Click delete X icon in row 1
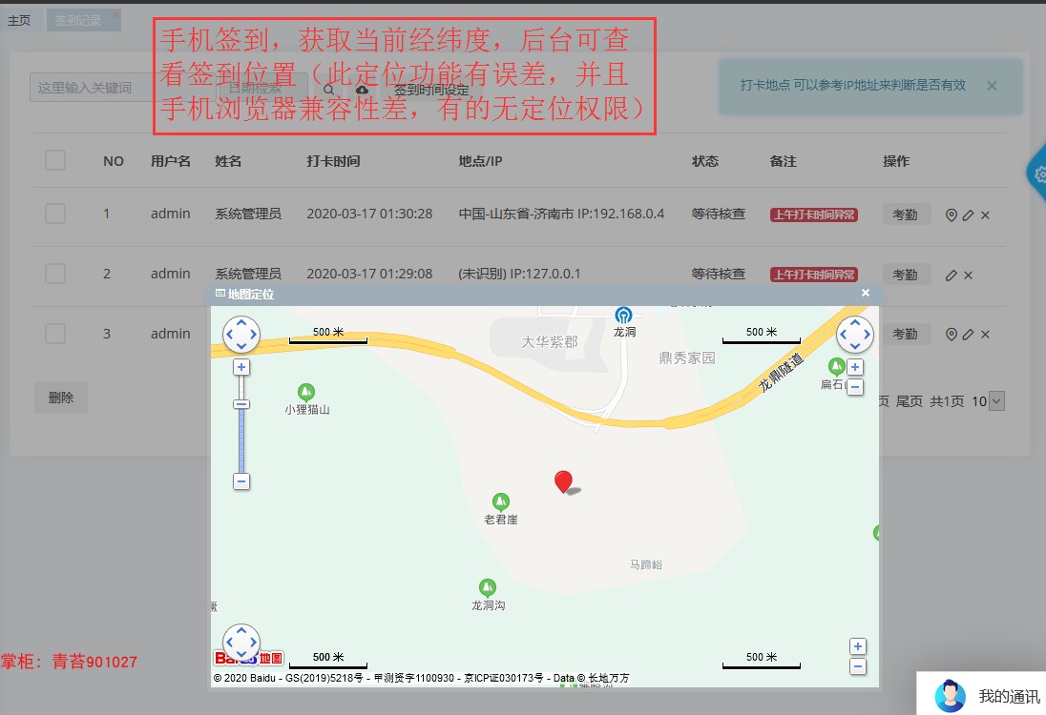Image resolution: width=1046 pixels, height=715 pixels. coord(985,214)
